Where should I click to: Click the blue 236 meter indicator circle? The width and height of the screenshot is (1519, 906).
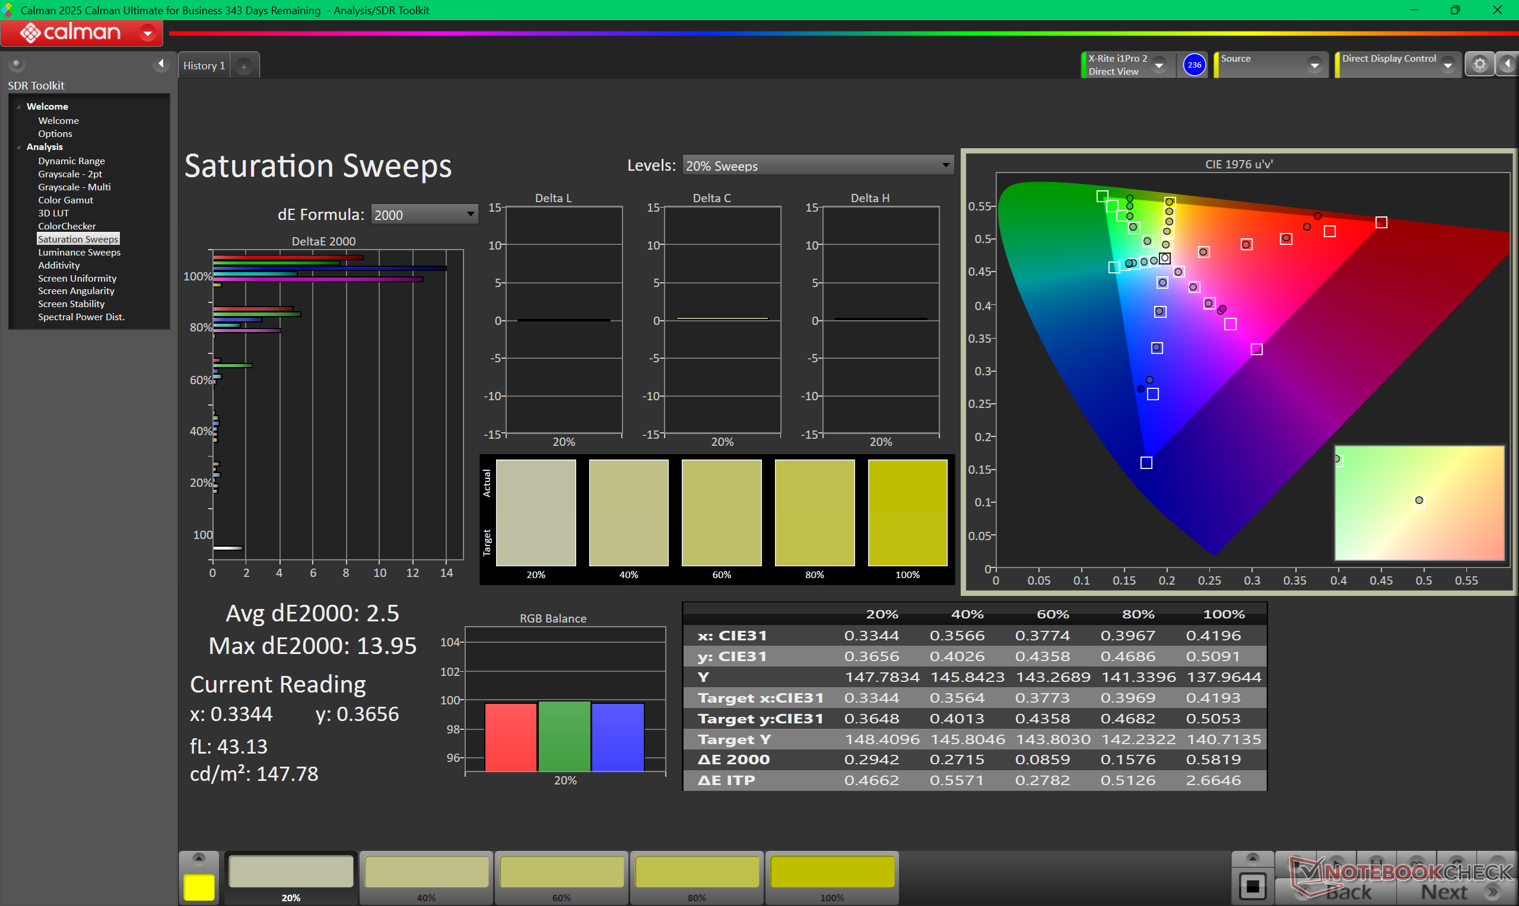coord(1194,65)
